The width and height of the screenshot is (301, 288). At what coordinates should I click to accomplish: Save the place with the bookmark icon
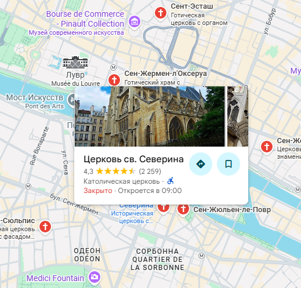point(229,164)
